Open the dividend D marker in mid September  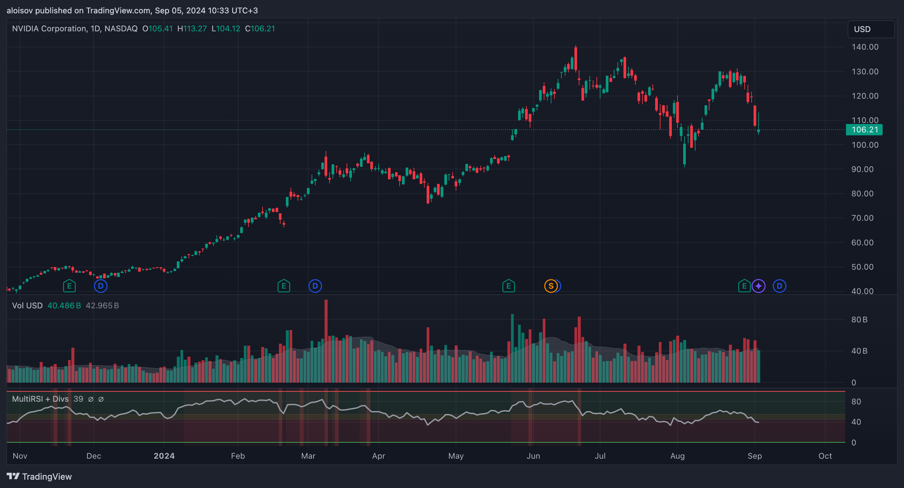click(780, 286)
